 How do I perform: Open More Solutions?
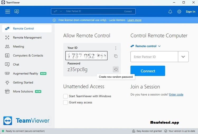coord(23,91)
